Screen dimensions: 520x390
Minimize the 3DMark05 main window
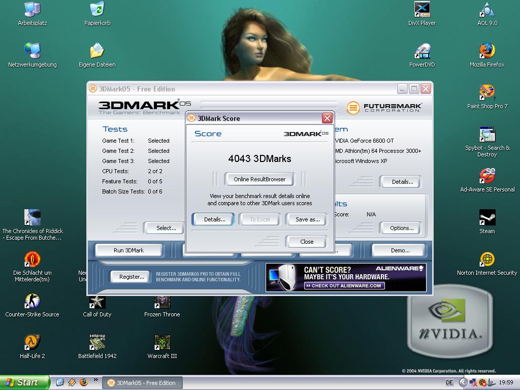pos(402,89)
